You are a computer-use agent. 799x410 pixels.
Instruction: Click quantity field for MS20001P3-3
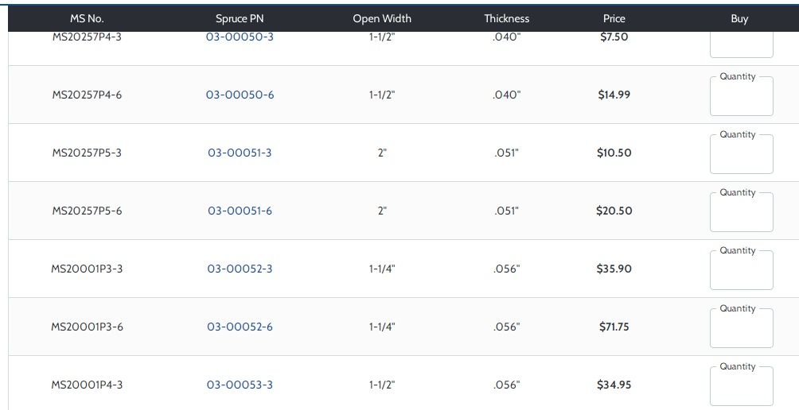pyautogui.click(x=741, y=271)
